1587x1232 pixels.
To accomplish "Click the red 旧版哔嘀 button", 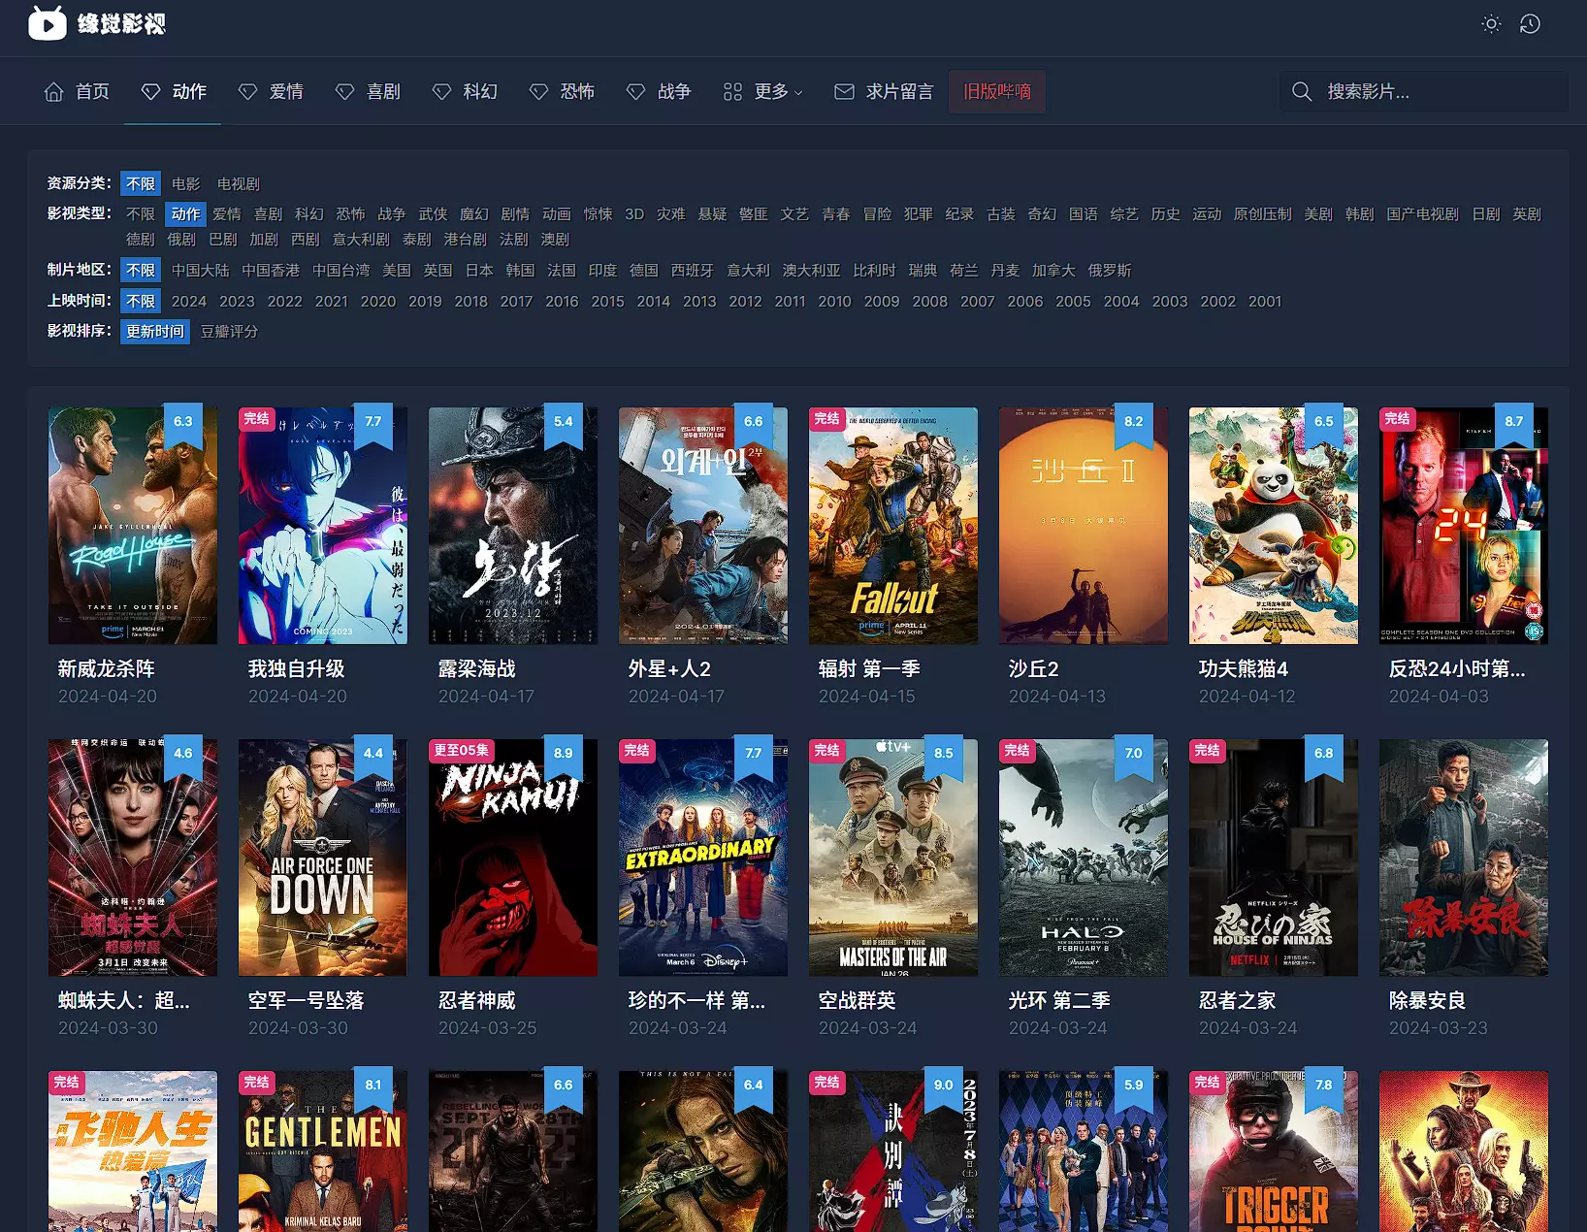I will tap(996, 92).
